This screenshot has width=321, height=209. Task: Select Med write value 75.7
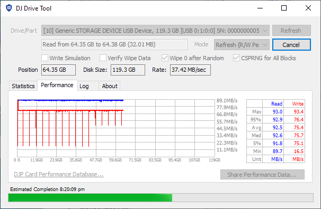coord(298,136)
